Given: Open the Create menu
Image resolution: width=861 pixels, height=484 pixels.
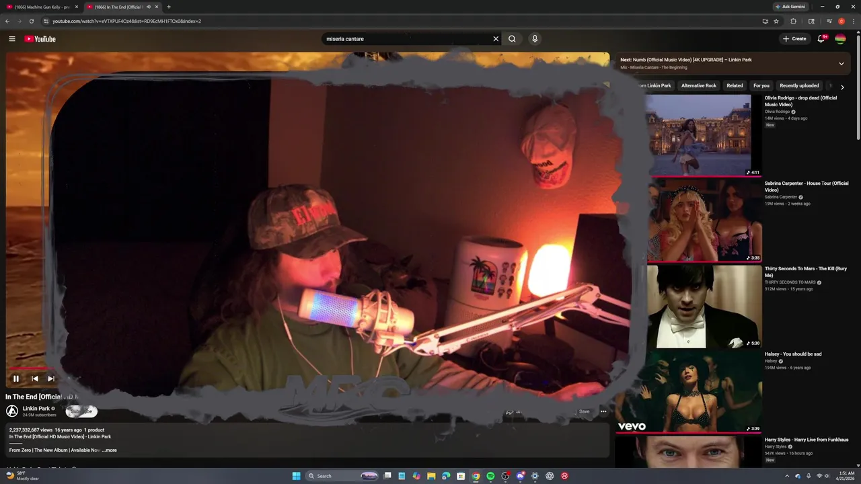Looking at the screenshot, I should coord(794,39).
